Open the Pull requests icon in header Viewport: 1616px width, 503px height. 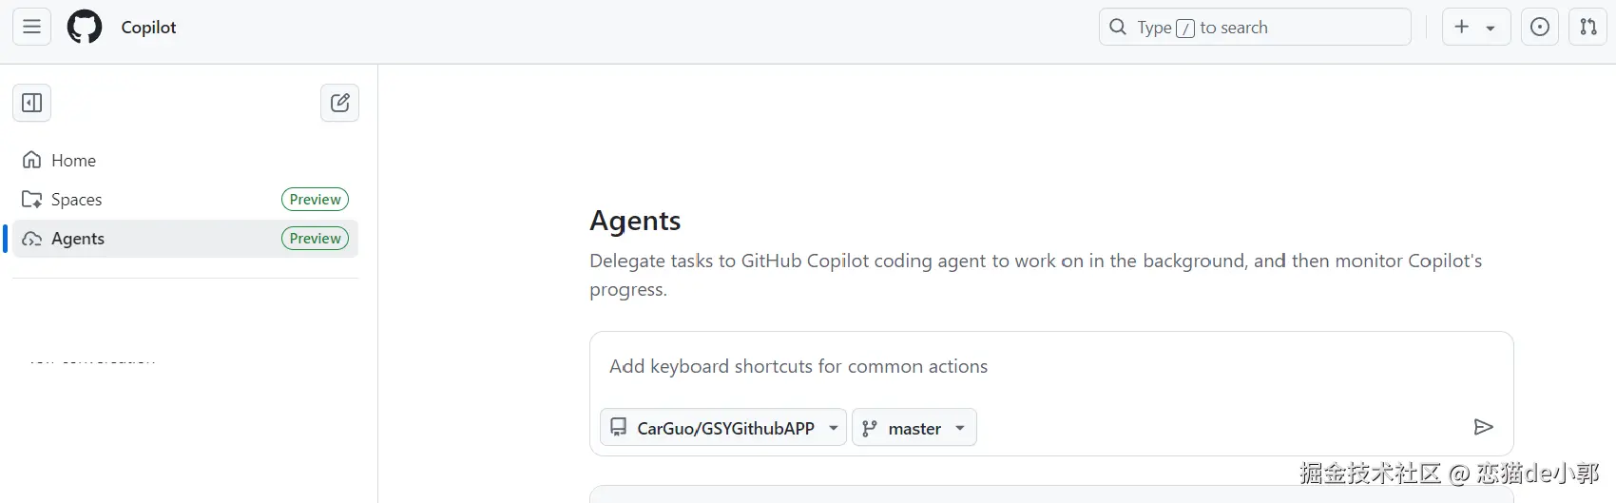1588,27
